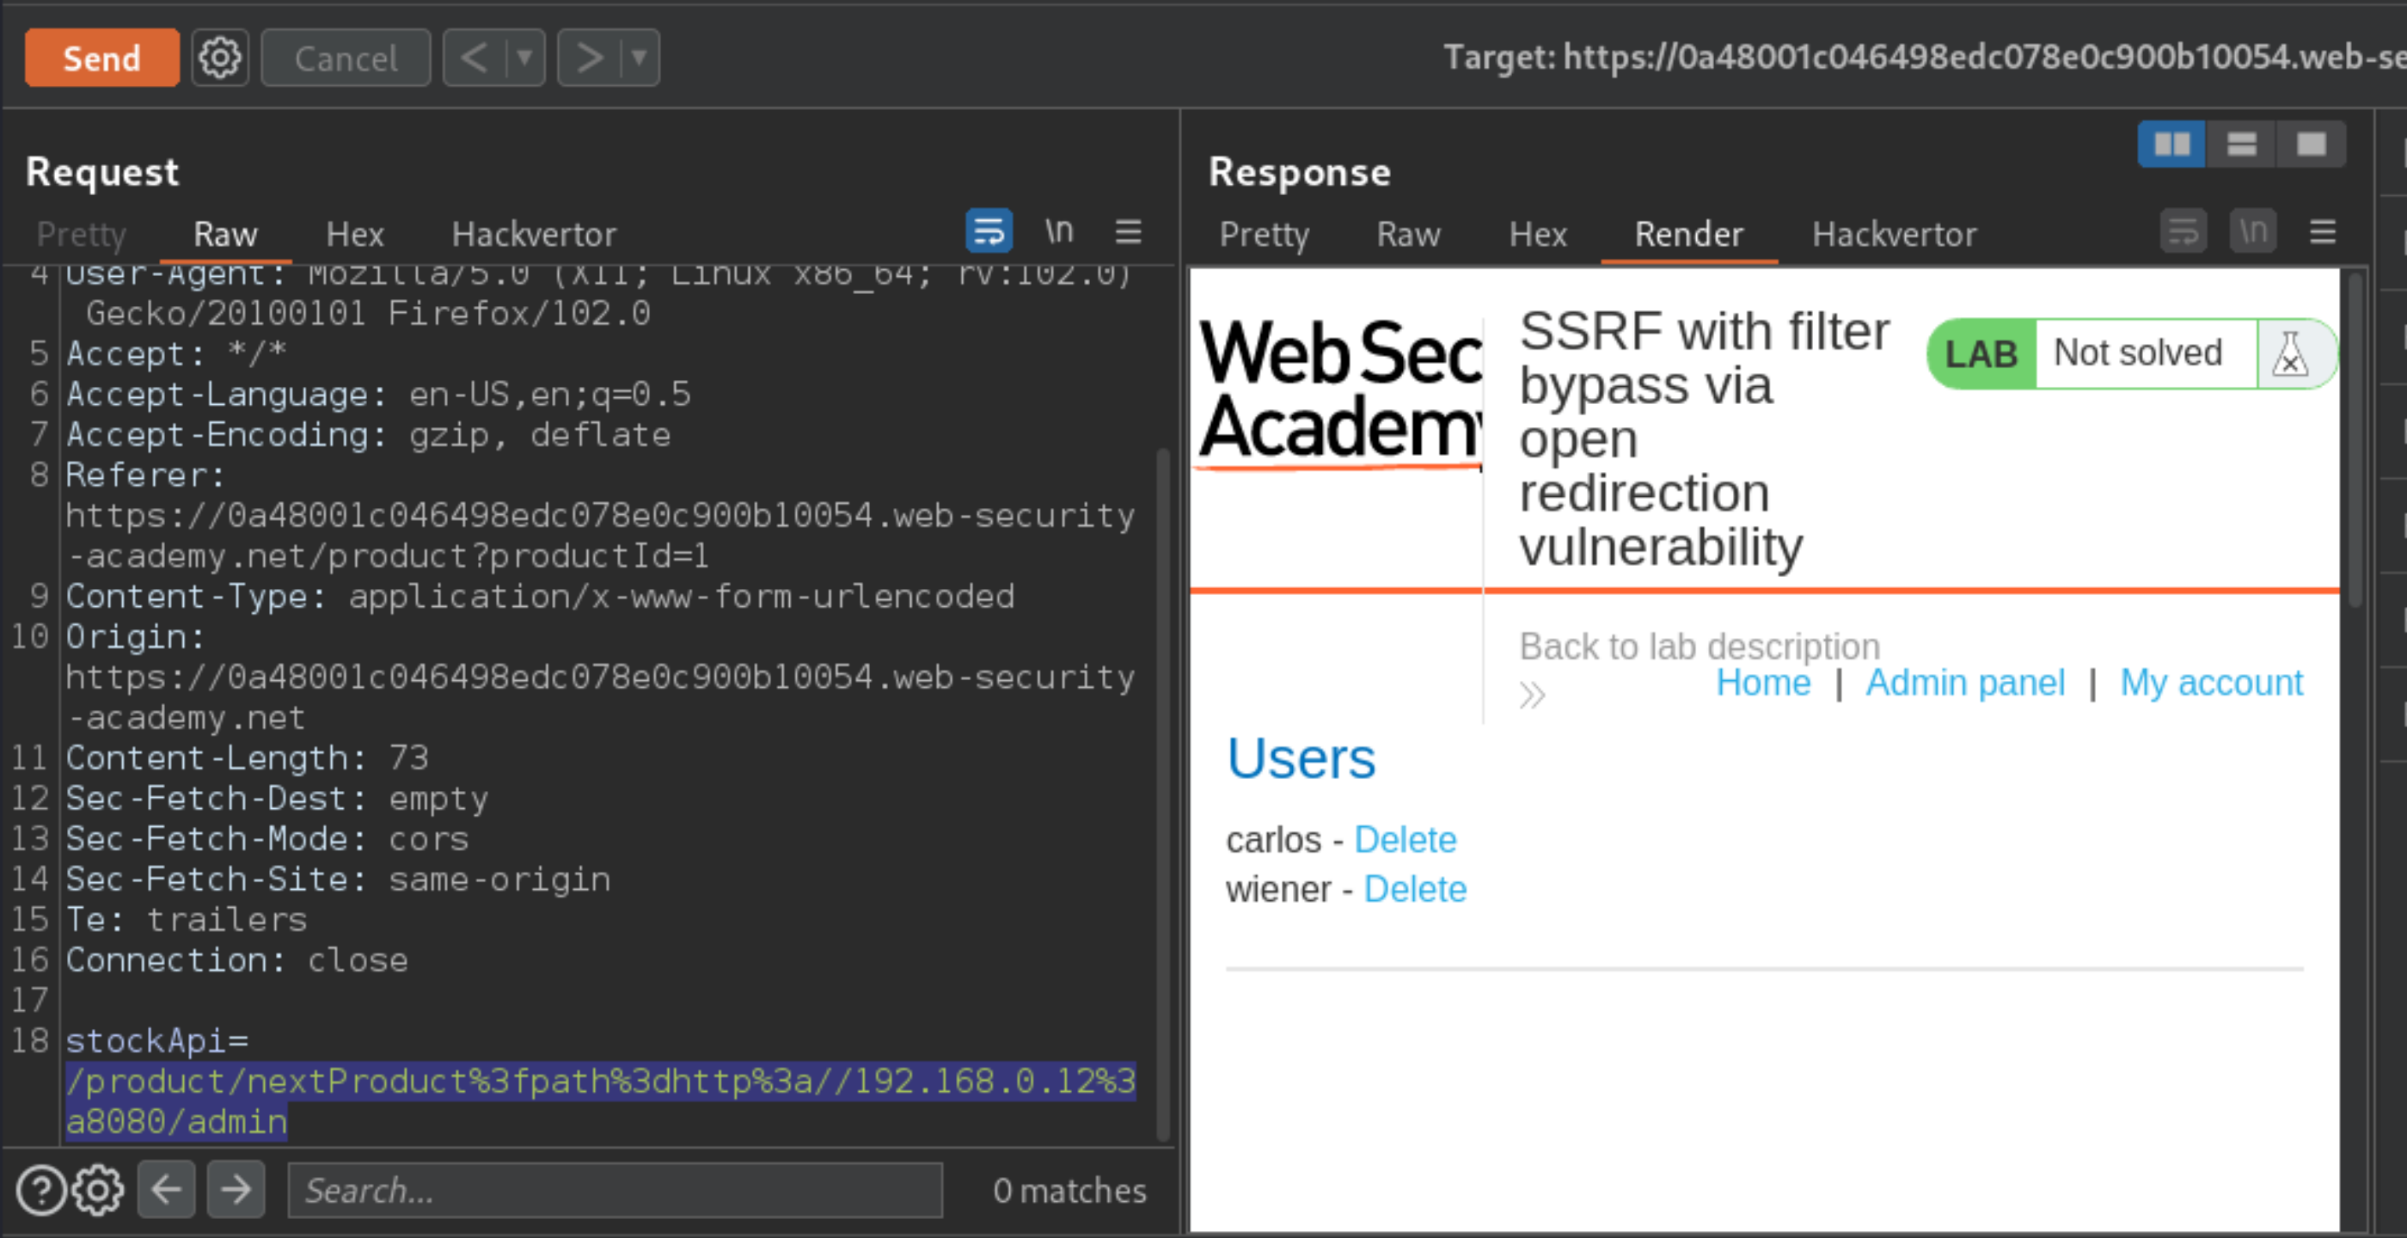This screenshot has width=2407, height=1238.
Task: Click the lab flask icon
Action: click(x=2290, y=354)
